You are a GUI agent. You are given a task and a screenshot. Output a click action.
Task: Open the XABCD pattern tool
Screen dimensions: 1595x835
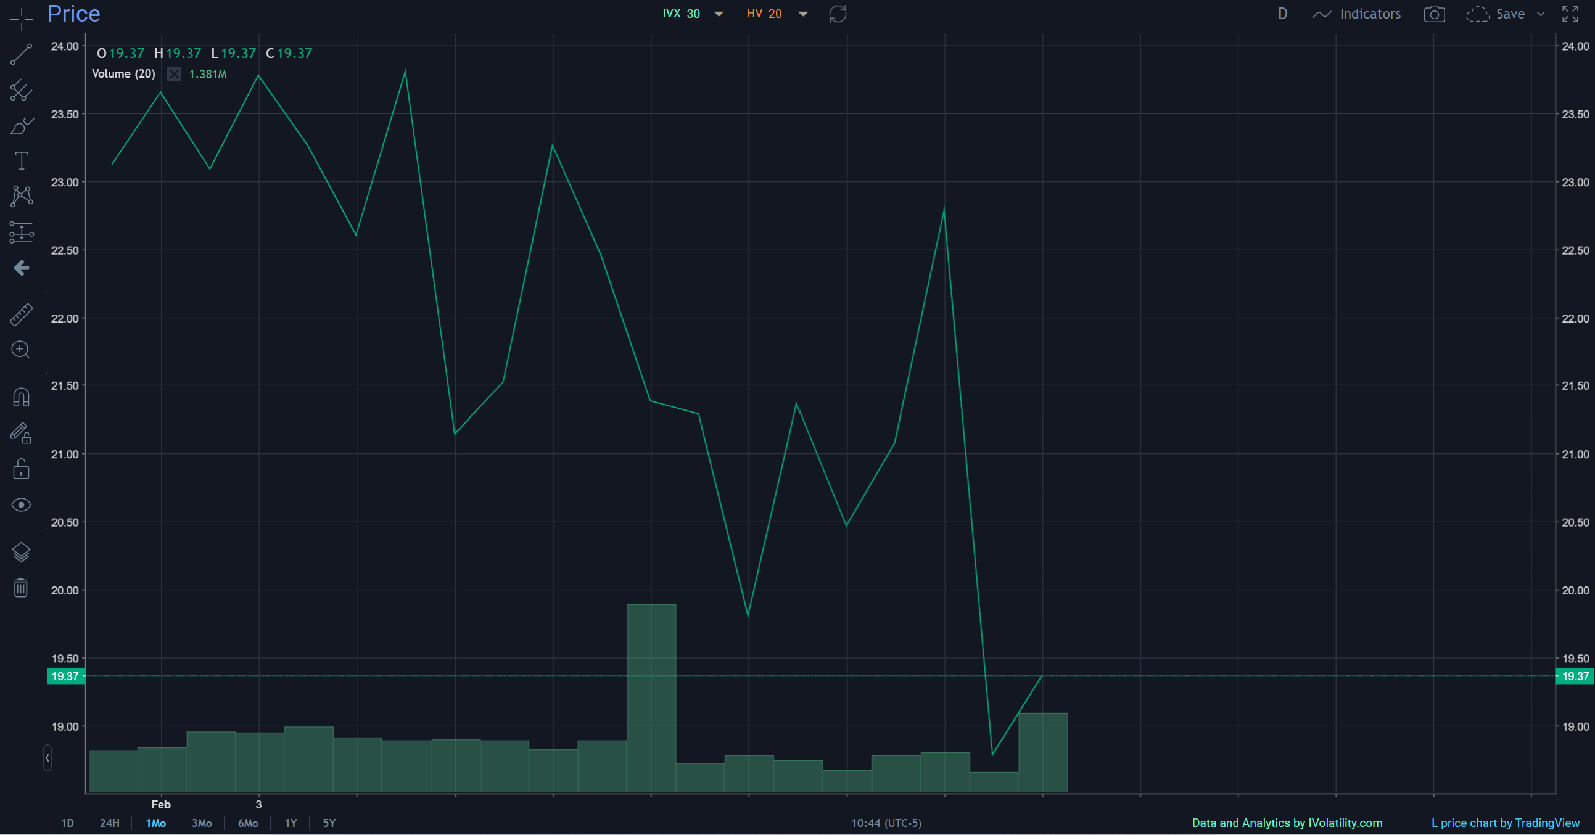[21, 196]
